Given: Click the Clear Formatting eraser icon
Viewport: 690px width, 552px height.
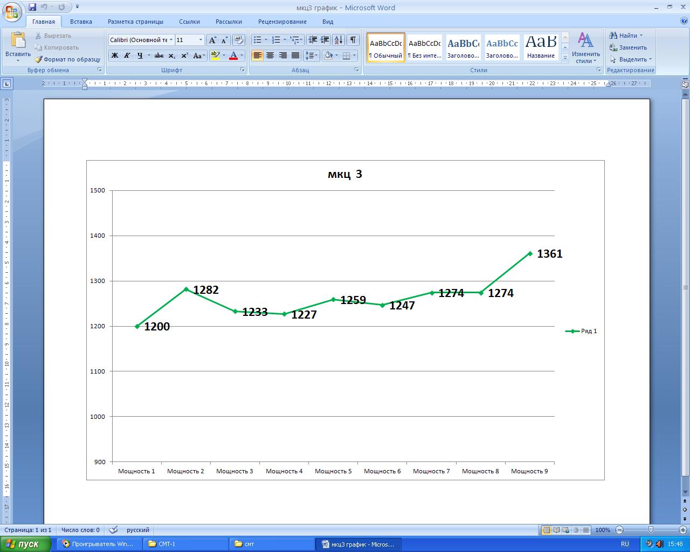Looking at the screenshot, I should pyautogui.click(x=239, y=40).
